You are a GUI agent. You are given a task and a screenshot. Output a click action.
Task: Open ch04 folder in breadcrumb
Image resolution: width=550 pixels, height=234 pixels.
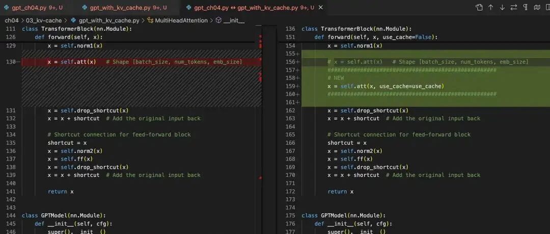[x=12, y=20]
